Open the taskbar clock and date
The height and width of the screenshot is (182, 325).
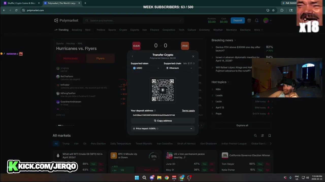(x=317, y=177)
